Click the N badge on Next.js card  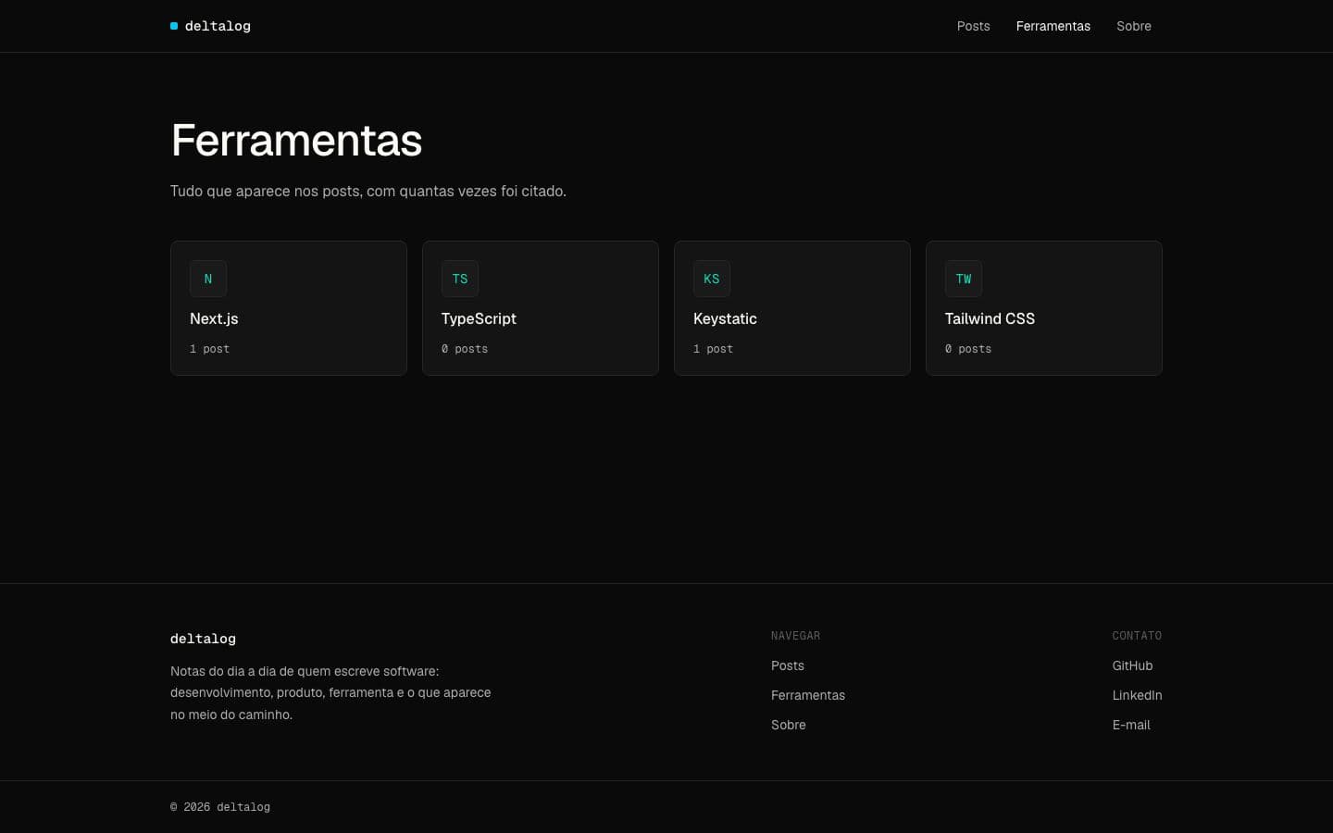[x=208, y=279]
